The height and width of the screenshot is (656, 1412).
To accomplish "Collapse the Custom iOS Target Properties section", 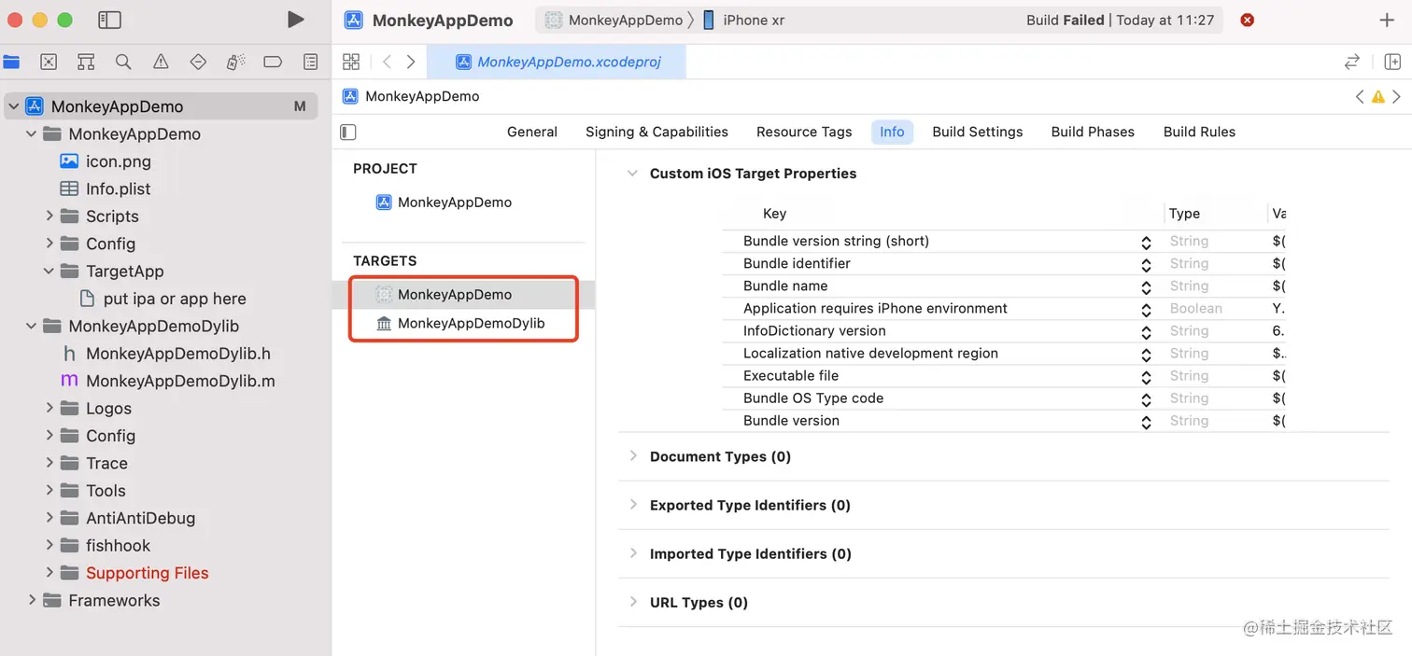I will [632, 173].
